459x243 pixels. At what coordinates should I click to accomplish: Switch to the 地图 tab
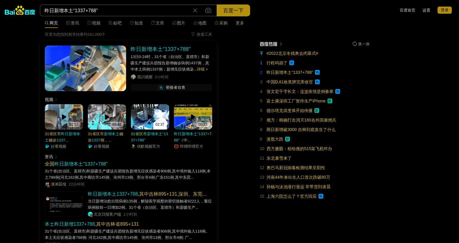tap(200, 23)
